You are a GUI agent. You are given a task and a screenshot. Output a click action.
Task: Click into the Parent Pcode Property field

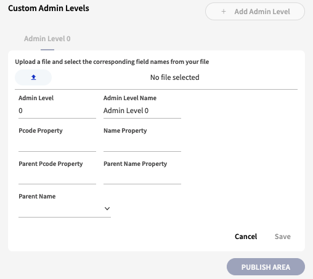[x=57, y=176]
